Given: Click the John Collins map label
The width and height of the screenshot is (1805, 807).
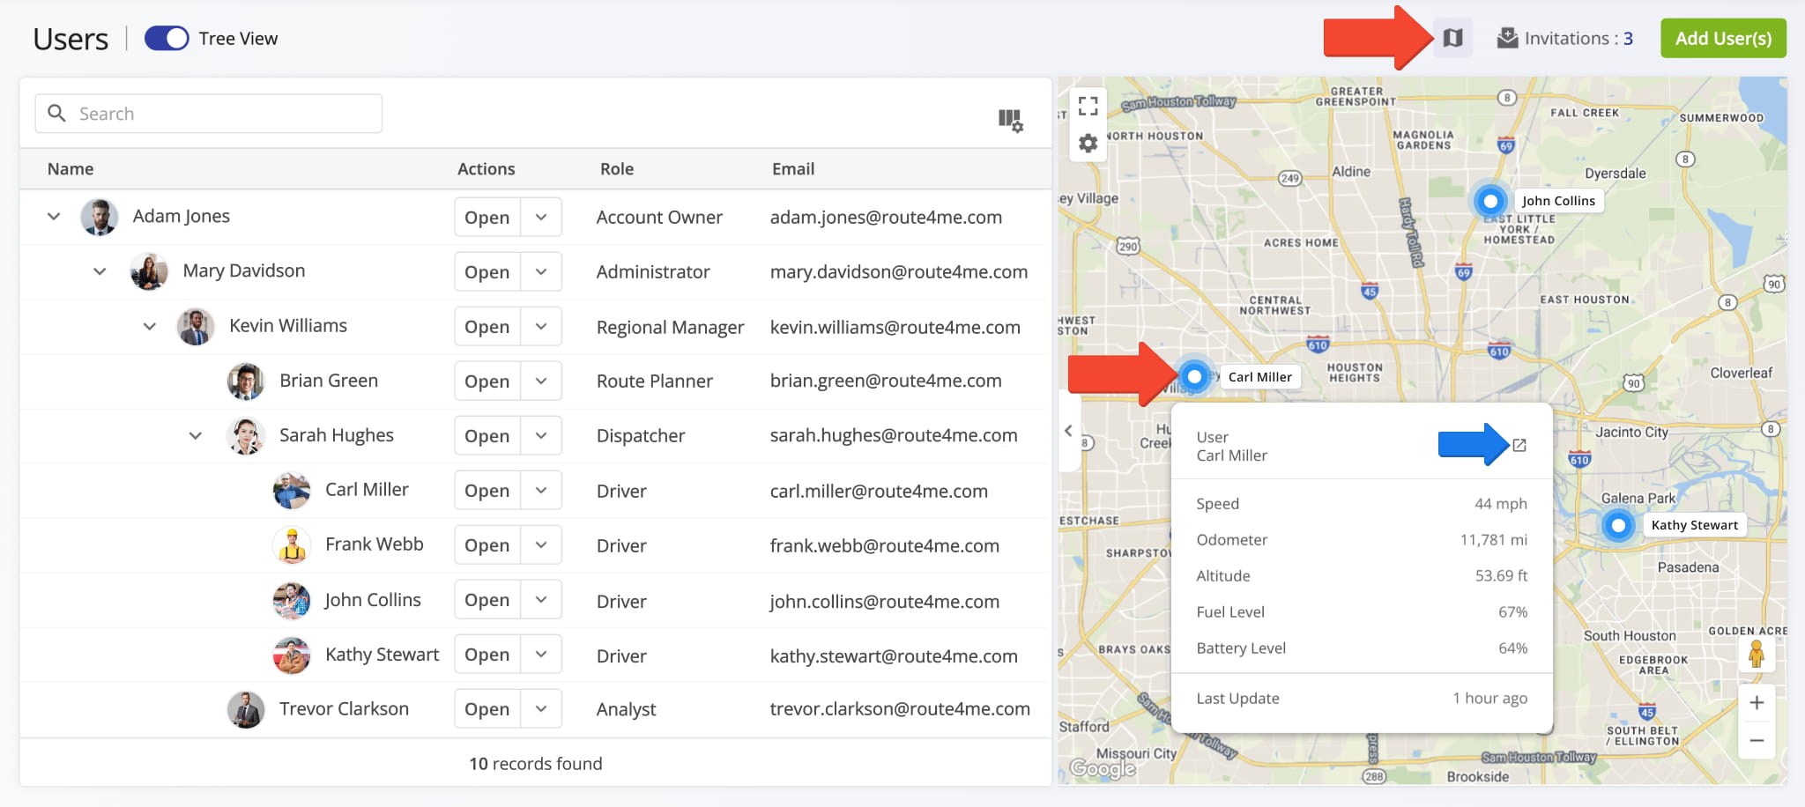Looking at the screenshot, I should click(x=1558, y=201).
